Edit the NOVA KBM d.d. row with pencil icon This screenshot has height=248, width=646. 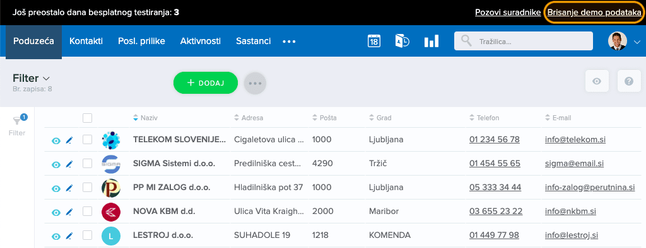coord(69,212)
